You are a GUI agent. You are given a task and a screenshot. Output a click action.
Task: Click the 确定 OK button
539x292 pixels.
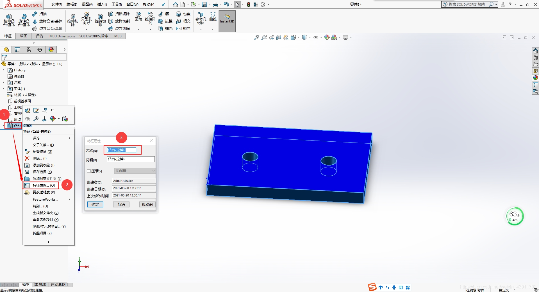tap(95, 204)
